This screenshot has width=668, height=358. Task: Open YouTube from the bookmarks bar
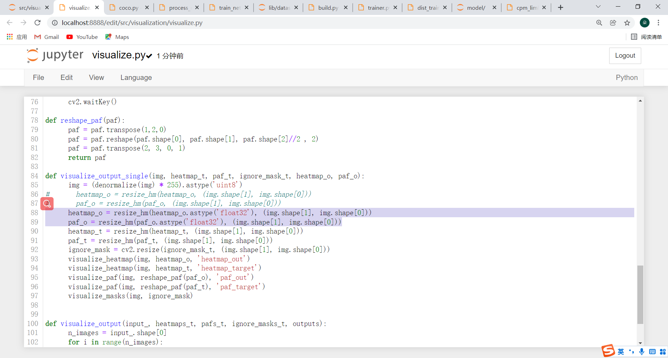82,37
